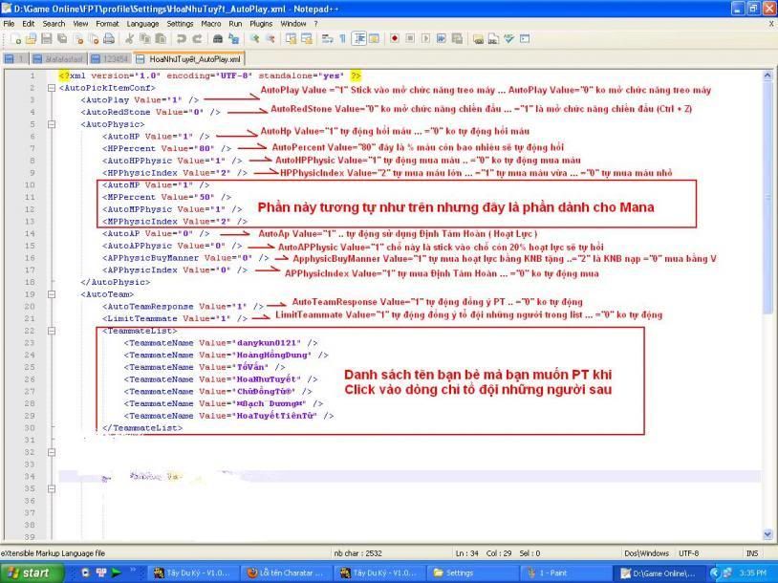778x583 pixels.
Task: Open the Window menu
Action: click(x=293, y=23)
